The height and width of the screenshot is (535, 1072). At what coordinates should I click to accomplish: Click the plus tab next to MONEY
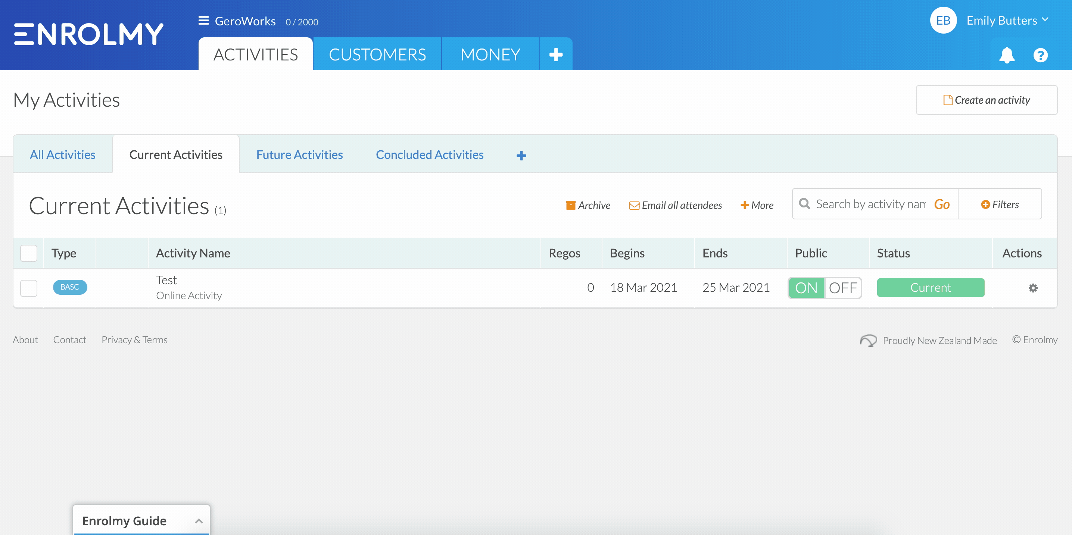[556, 54]
